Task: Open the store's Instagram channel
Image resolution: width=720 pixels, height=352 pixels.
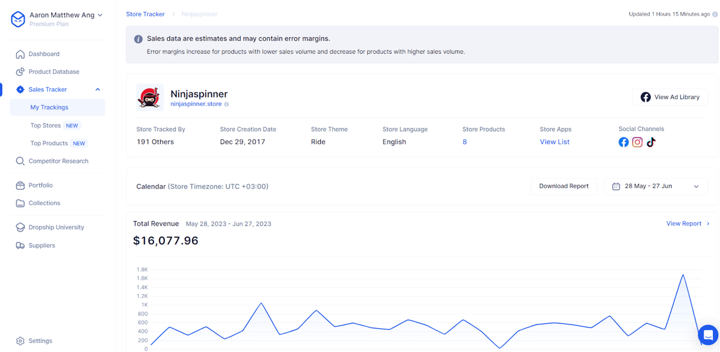Action: click(637, 142)
